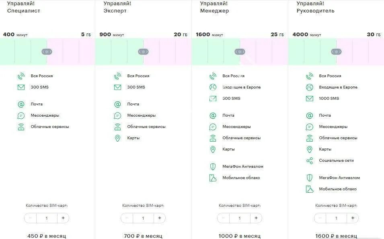Image resolution: width=384 pixels, height=239 pixels.
Task: Click the slider handle in Специалист plan
Action: [x=47, y=52]
